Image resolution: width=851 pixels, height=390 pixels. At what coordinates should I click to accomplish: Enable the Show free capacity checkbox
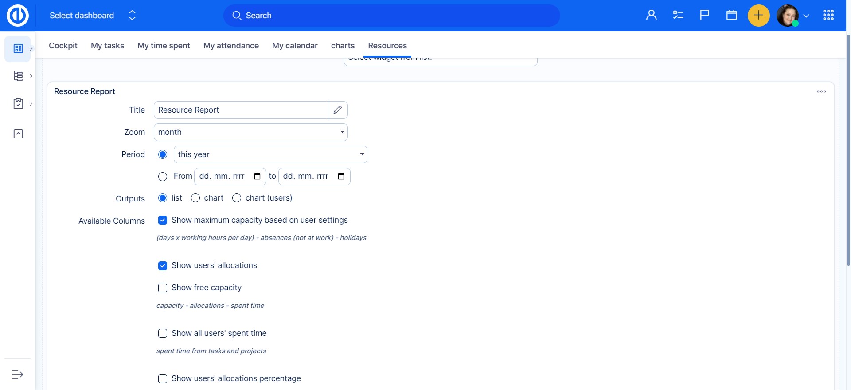(163, 288)
